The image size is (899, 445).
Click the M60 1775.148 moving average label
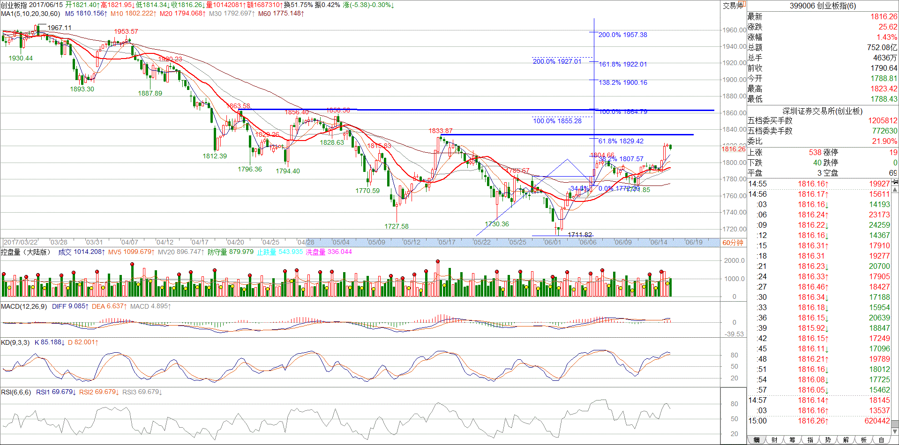(281, 14)
